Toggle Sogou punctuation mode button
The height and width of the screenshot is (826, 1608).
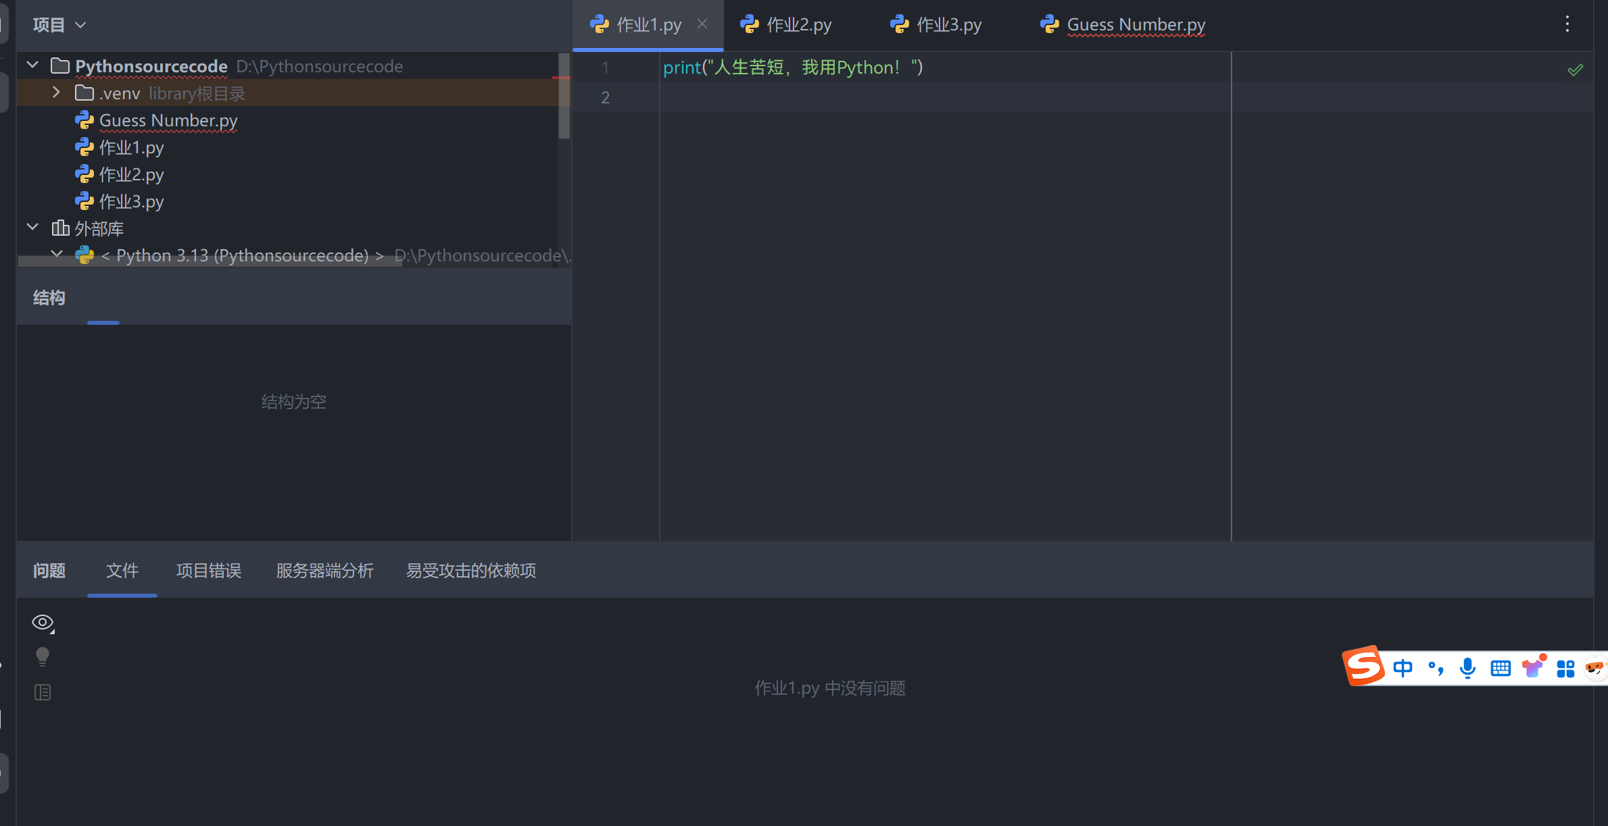pyautogui.click(x=1436, y=669)
